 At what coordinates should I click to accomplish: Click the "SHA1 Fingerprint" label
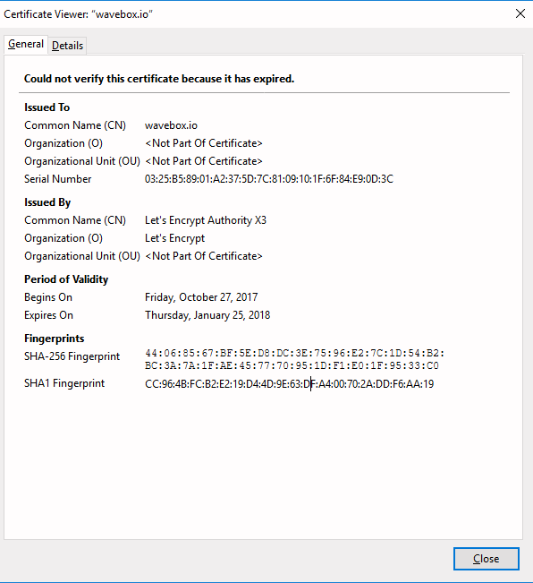coord(64,383)
